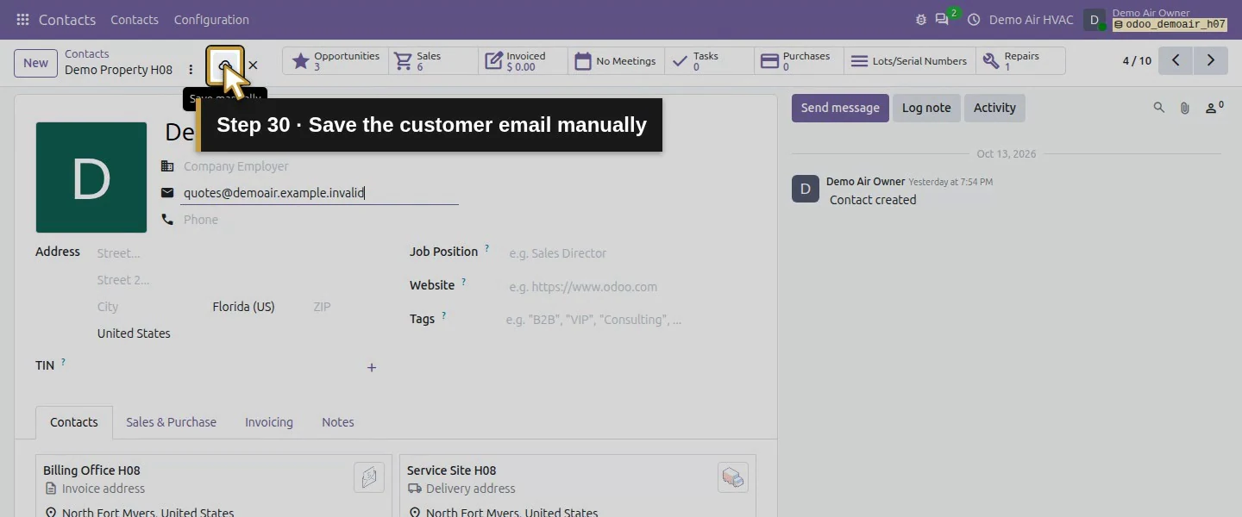Click the New record button
The width and height of the screenshot is (1242, 517).
pos(35,62)
